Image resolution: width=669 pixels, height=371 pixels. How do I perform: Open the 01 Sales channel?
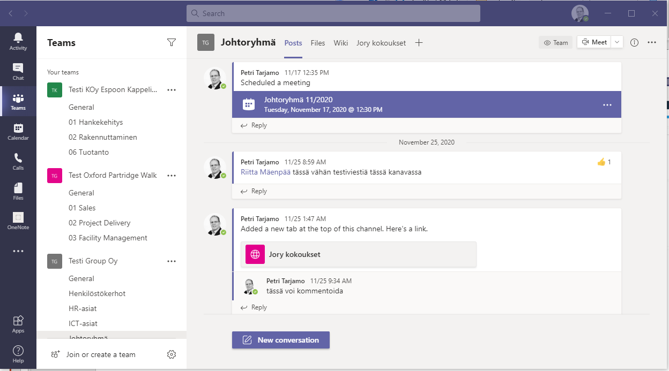[82, 208]
